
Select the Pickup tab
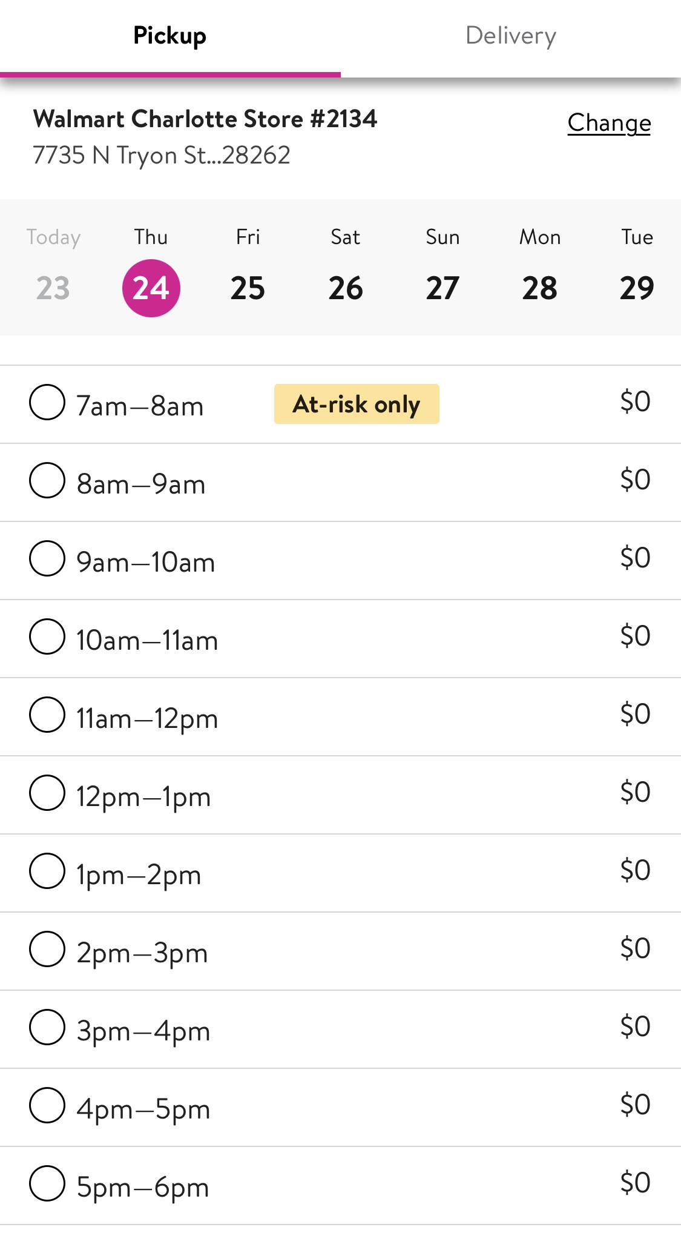[170, 36]
